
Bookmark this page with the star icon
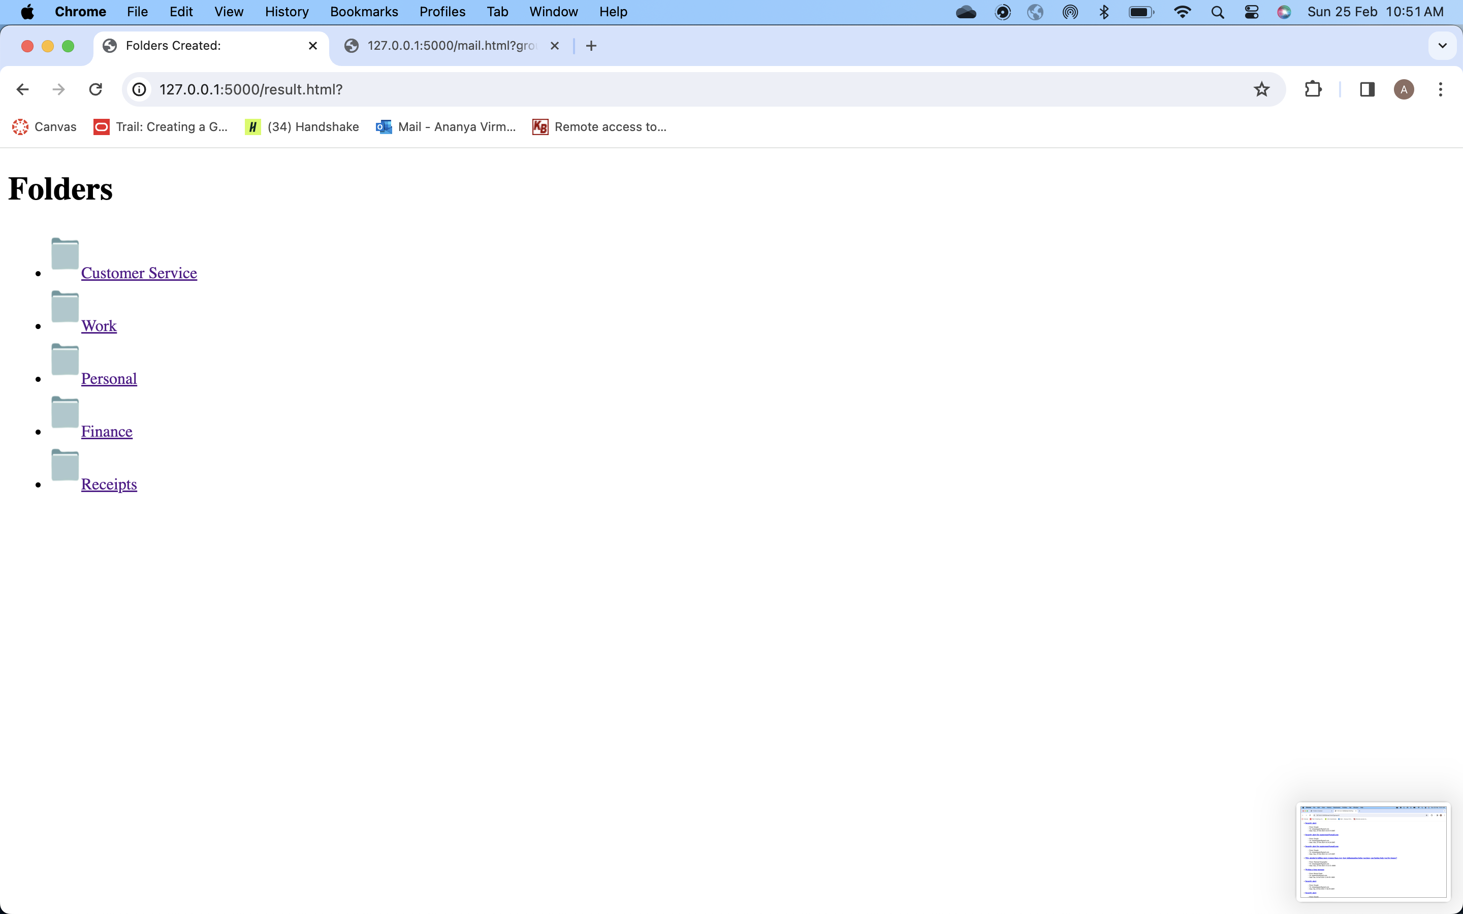[1261, 89]
